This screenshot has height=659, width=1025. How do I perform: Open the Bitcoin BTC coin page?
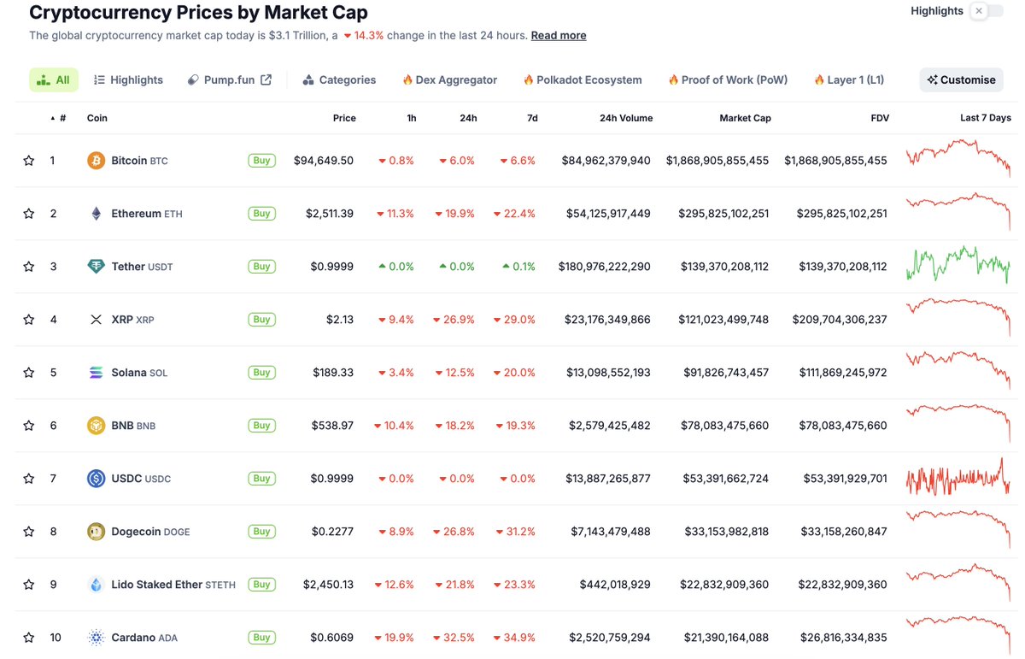point(139,161)
